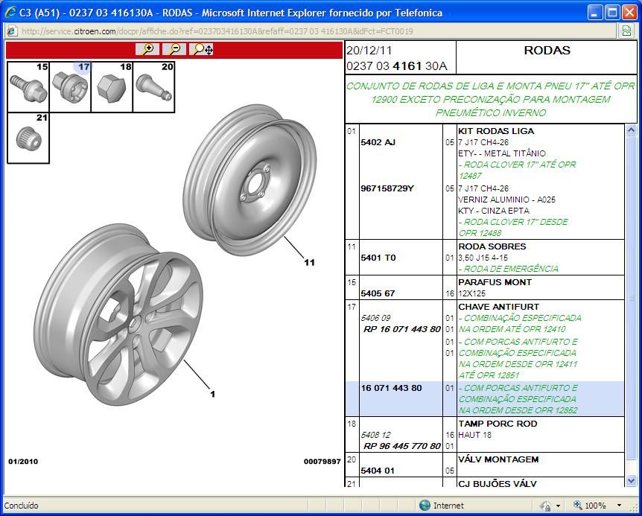The height and width of the screenshot is (516, 642).
Task: Select italic part number 5406 09
Action: [x=375, y=318]
